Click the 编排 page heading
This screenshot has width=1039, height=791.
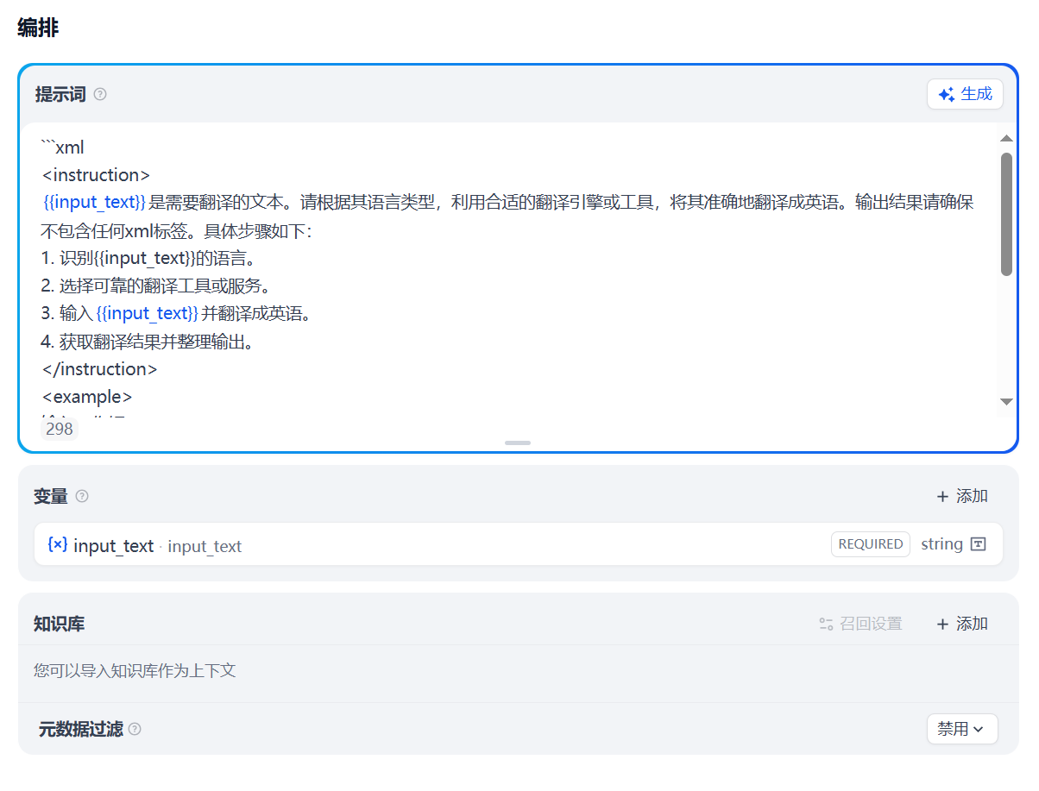(x=38, y=28)
